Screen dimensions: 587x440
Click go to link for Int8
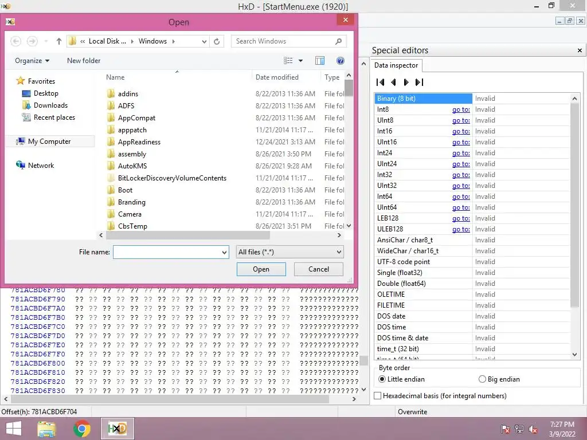pos(461,109)
